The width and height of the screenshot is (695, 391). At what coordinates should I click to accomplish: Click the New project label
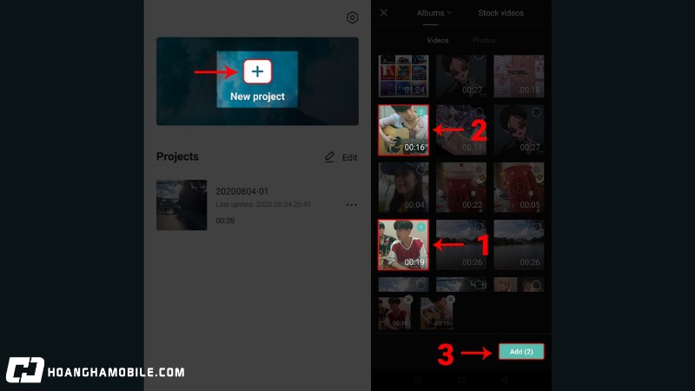(x=257, y=96)
